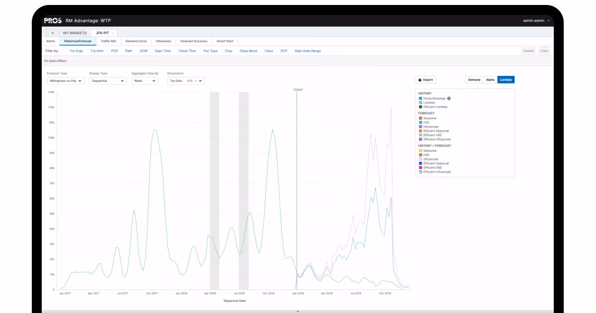Expand the Dimensions dropdown arrow
Screen dimensions: 596x313
pyautogui.click(x=201, y=81)
